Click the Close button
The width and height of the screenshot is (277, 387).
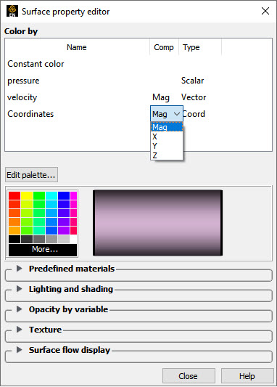(189, 376)
